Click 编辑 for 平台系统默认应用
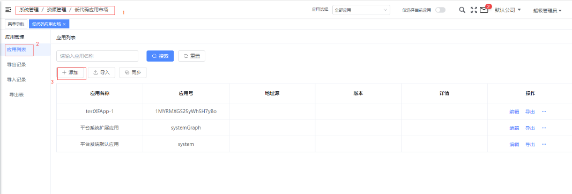Image resolution: width=572 pixels, height=194 pixels. [514, 144]
